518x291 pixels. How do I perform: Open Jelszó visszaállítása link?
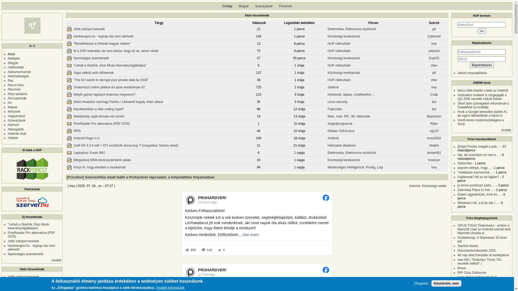472,73
